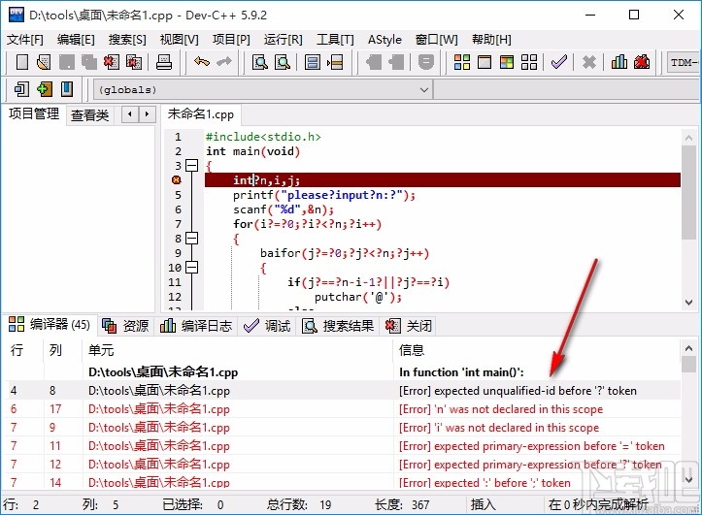Open the 项目[P] menu

coord(231,40)
